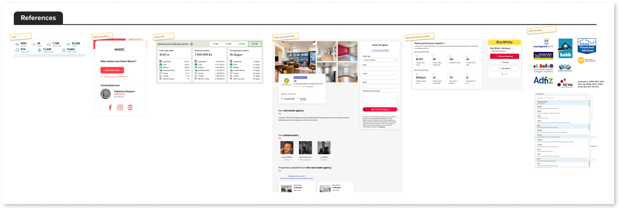The height and width of the screenshot is (210, 620).
Task: Choose FFP option in the certificates list
Action: click(562, 159)
